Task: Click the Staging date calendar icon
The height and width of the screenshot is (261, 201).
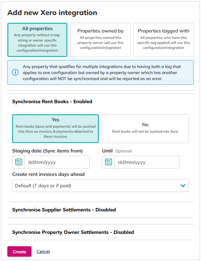Action: point(19,162)
